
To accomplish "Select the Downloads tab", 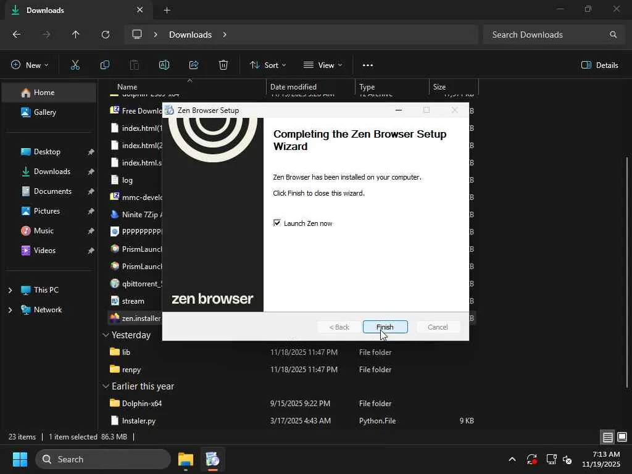I will coord(78,10).
